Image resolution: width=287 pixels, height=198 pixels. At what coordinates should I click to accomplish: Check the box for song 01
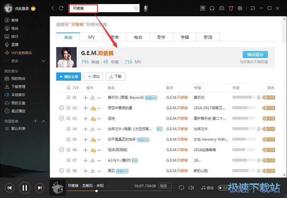click(x=69, y=97)
